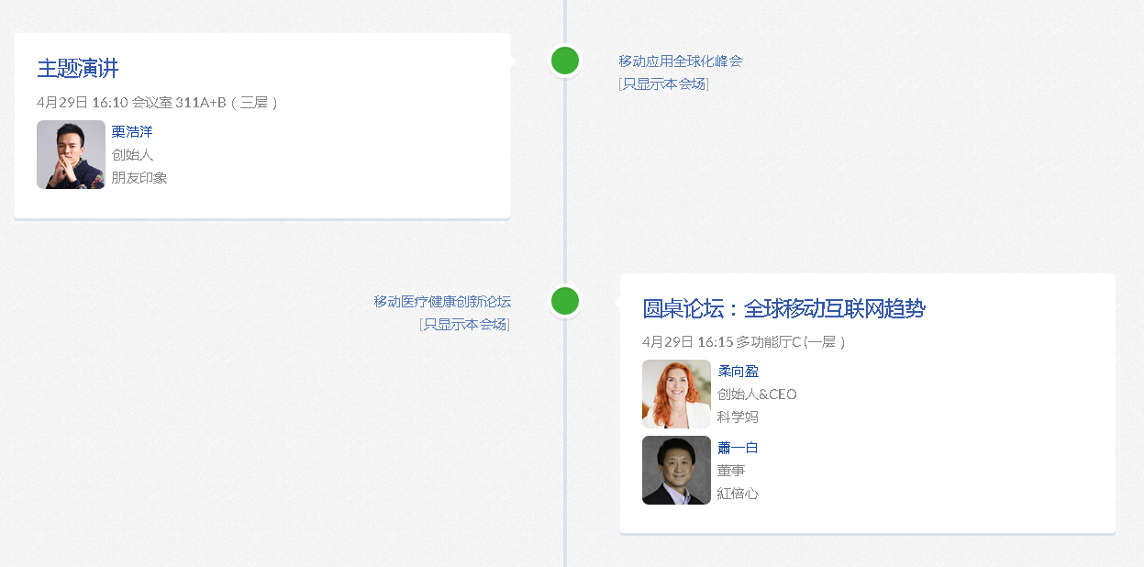This screenshot has height=567, width=1144.
Task: Click the 创始人&CEO job title text
Action: (x=757, y=395)
